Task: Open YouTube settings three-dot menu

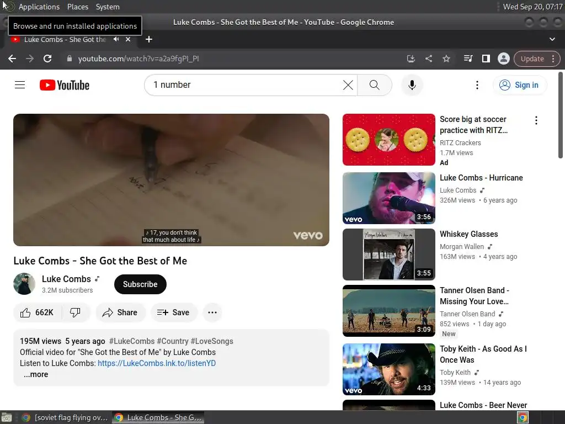Action: (x=477, y=85)
